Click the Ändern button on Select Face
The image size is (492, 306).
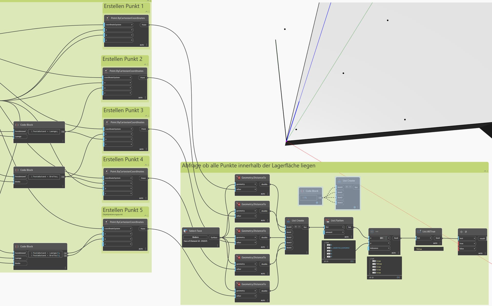coord(196,237)
